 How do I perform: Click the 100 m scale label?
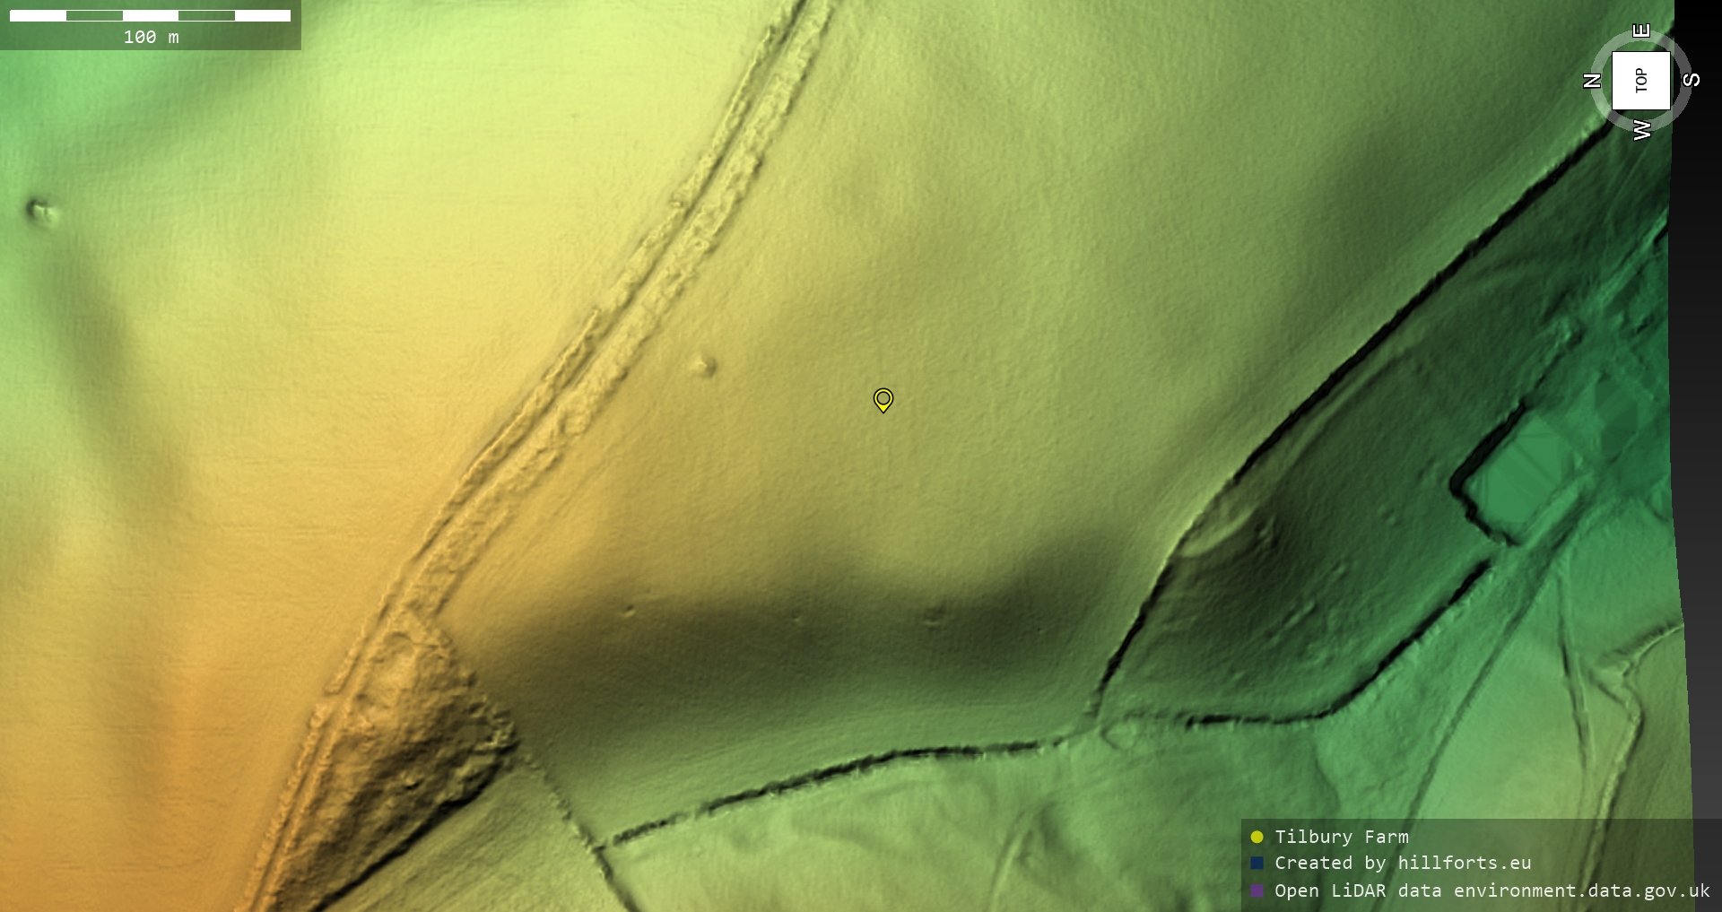[151, 37]
